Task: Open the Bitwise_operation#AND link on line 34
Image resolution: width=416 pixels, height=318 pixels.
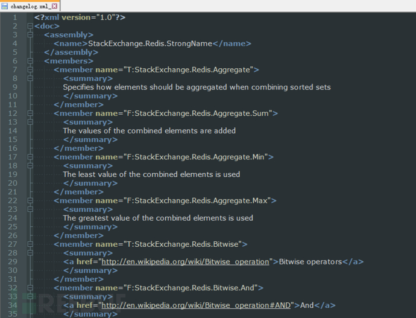Action: click(196, 305)
